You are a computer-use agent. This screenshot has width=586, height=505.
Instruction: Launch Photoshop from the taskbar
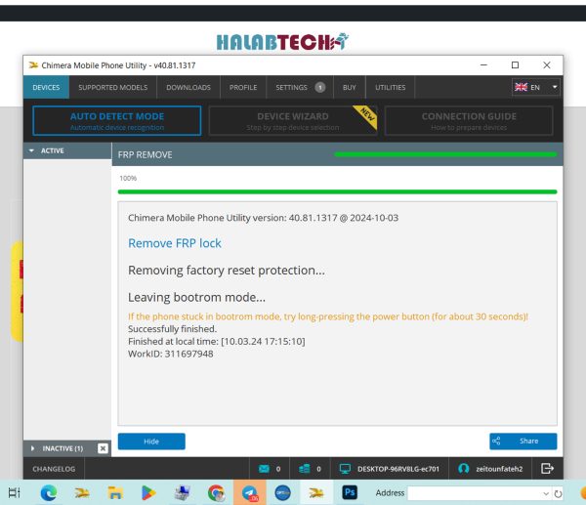tap(350, 492)
